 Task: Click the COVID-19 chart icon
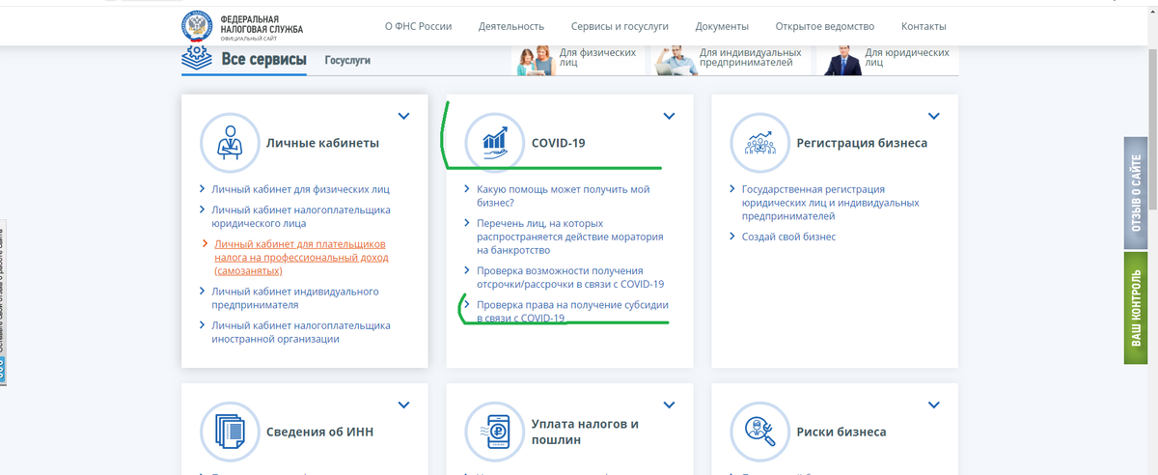494,143
